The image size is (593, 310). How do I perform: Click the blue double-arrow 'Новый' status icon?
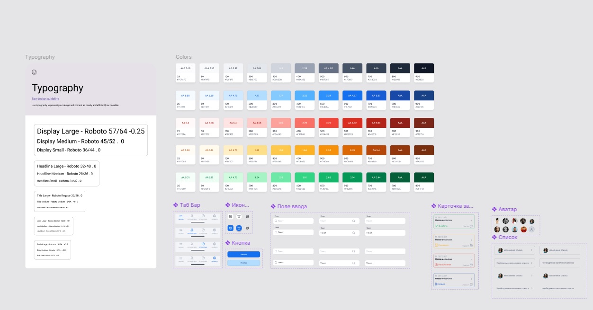point(436,284)
